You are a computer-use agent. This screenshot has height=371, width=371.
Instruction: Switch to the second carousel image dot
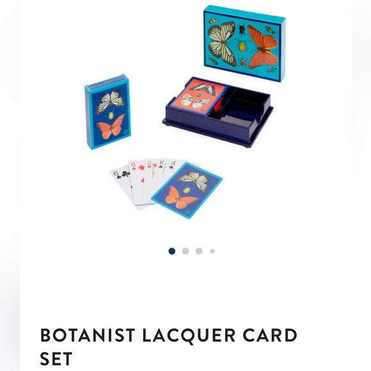185,251
